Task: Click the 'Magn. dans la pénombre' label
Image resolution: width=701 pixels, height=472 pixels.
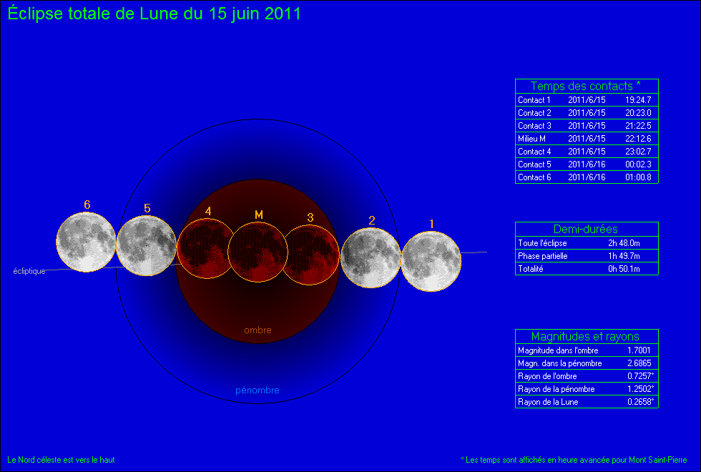Action: tap(559, 363)
